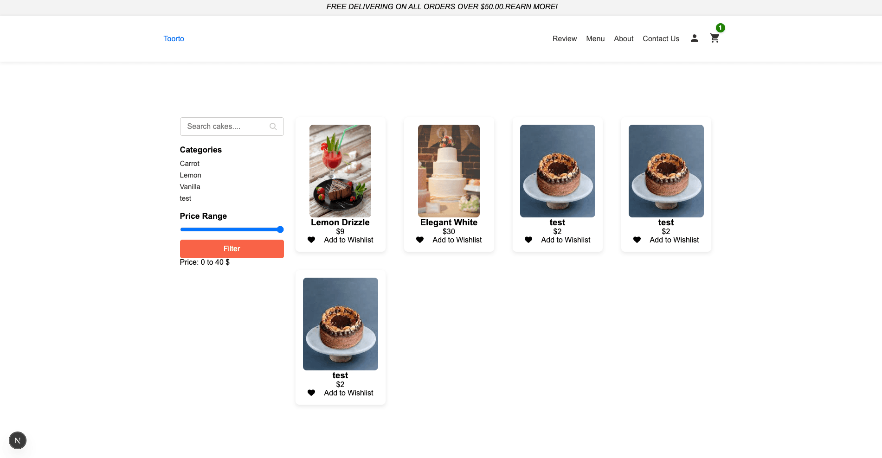Click the Price Range slider handle

point(280,229)
